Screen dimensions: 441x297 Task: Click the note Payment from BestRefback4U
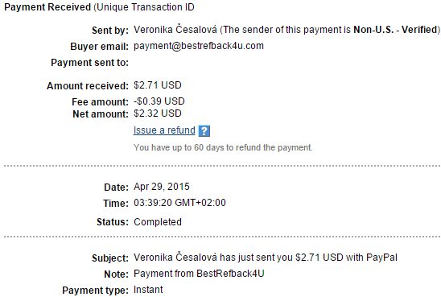(199, 274)
